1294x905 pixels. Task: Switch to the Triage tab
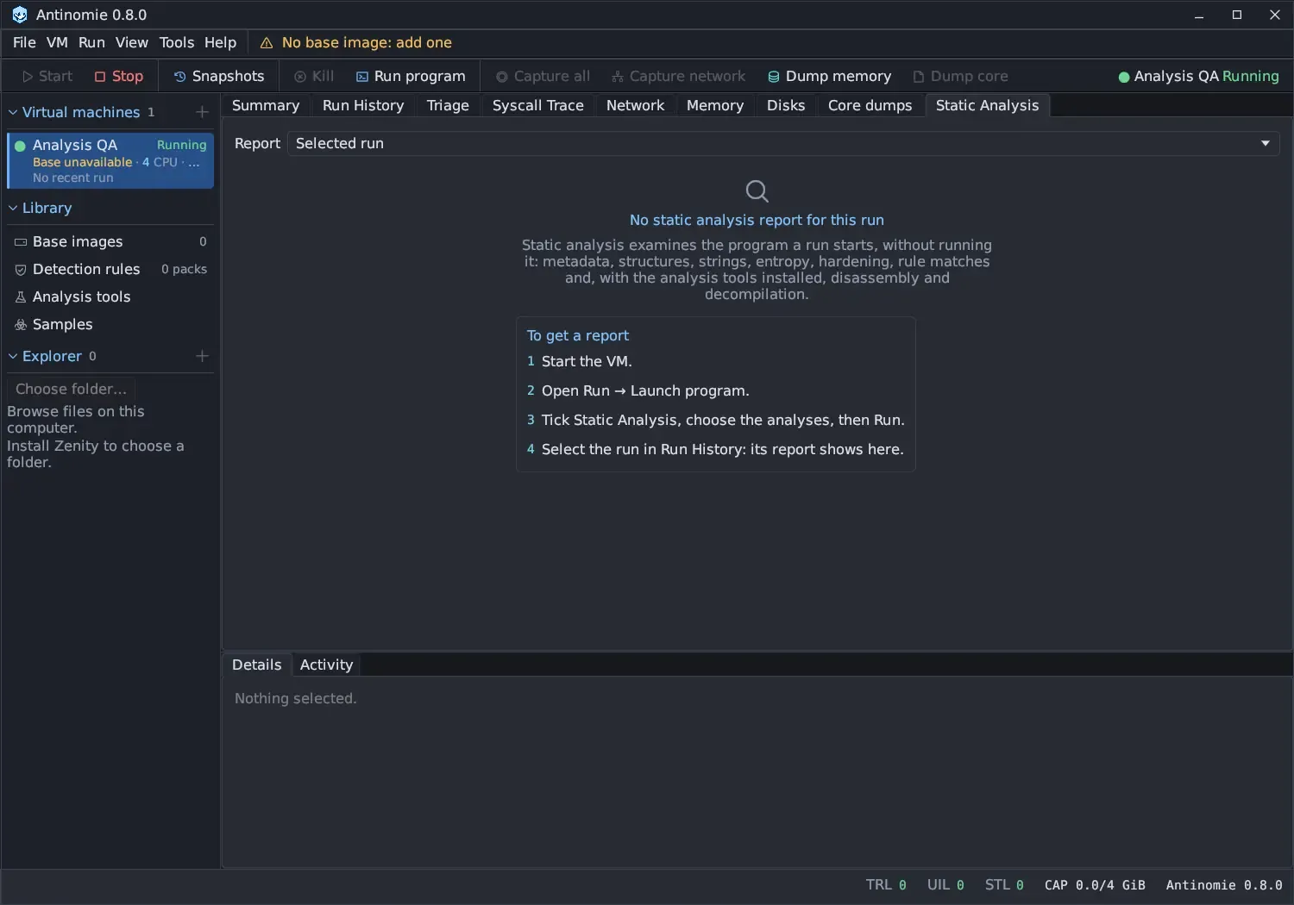tap(448, 105)
